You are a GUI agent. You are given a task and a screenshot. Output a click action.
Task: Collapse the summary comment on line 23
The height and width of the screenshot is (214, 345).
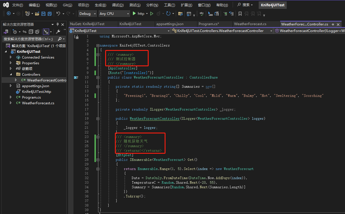tap(98, 137)
